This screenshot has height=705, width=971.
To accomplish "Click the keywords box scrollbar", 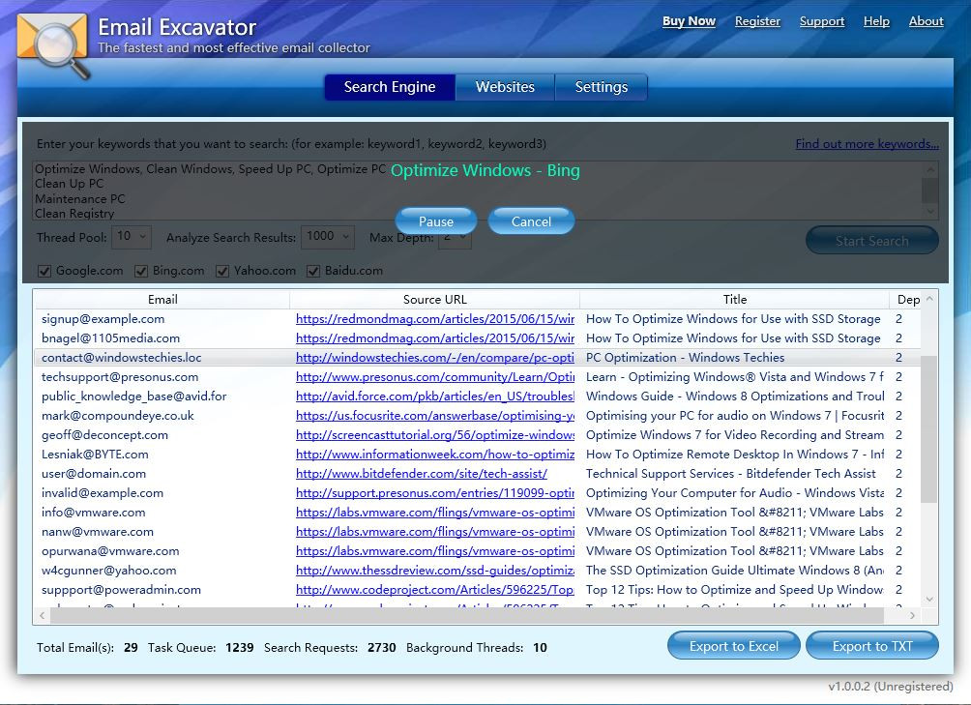I will coord(929,191).
